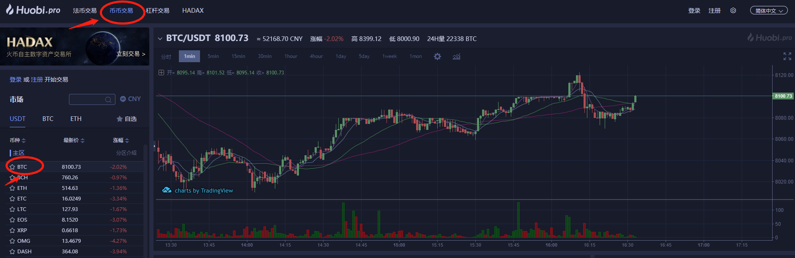Open TradingView cloud logo link
The width and height of the screenshot is (795, 258).
click(x=167, y=190)
